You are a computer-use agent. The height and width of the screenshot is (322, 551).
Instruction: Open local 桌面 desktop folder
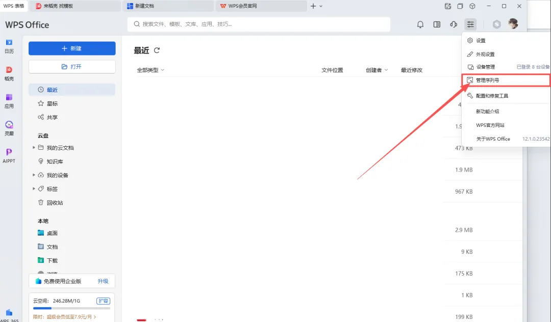pyautogui.click(x=72, y=233)
